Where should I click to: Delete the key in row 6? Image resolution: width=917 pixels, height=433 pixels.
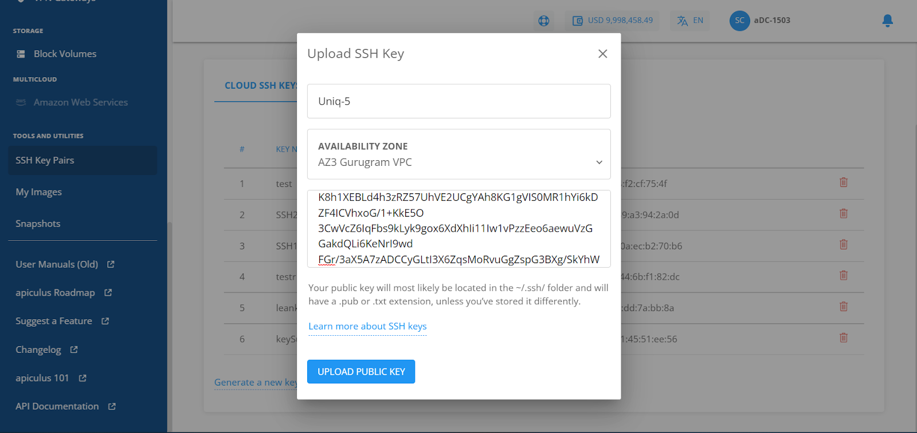coord(843,337)
